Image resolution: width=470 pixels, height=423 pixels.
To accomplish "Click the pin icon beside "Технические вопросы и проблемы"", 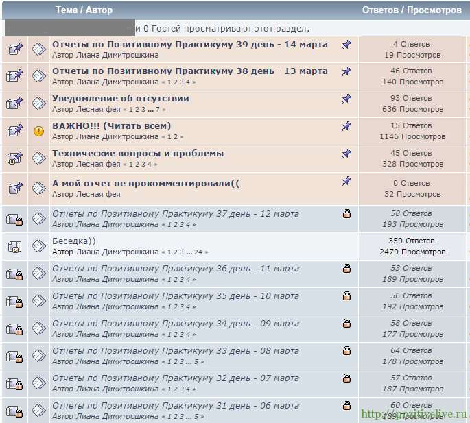I will coord(346,154).
